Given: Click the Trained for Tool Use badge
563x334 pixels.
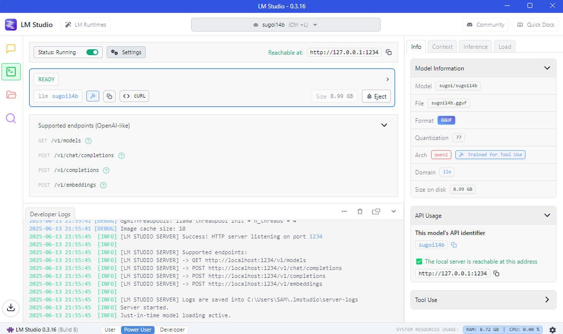Looking at the screenshot, I should (490, 155).
